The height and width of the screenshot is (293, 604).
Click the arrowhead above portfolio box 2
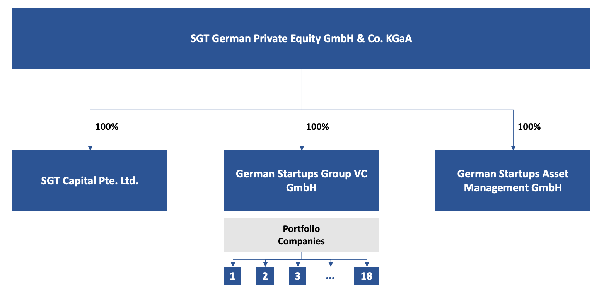click(x=265, y=265)
